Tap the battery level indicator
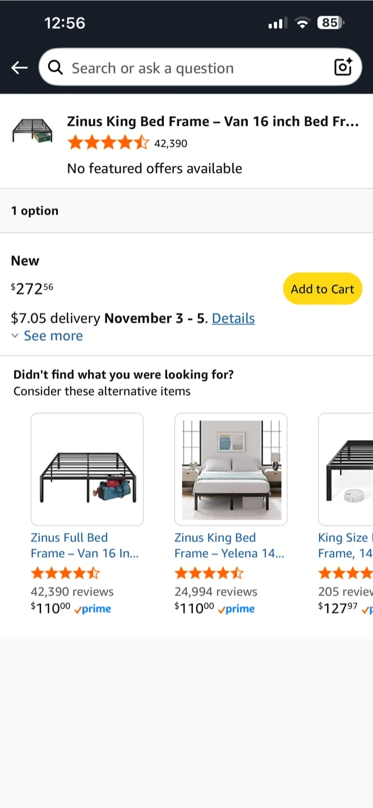The image size is (373, 808). tap(330, 23)
